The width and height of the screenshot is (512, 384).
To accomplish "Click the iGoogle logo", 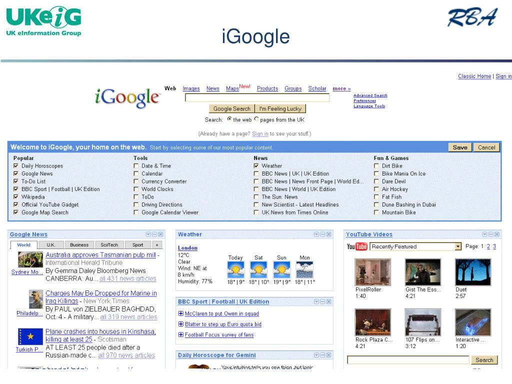I will tap(127, 97).
